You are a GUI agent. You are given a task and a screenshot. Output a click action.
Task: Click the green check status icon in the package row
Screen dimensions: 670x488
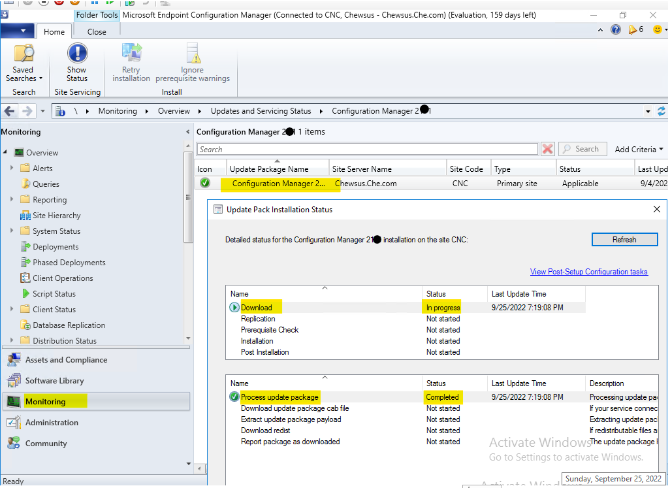coord(205,183)
